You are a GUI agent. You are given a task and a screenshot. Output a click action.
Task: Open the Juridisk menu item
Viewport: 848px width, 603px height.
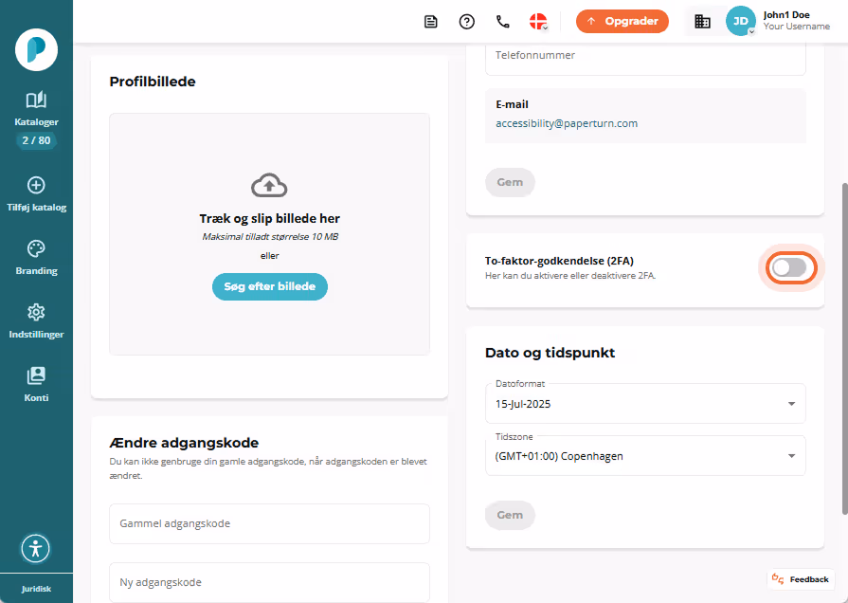[x=36, y=589]
